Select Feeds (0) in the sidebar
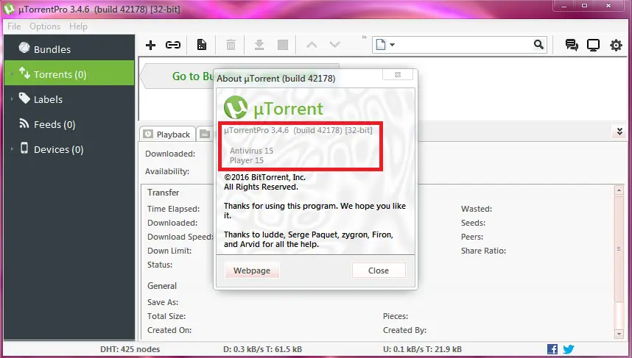632x358 pixels. pyautogui.click(x=69, y=124)
